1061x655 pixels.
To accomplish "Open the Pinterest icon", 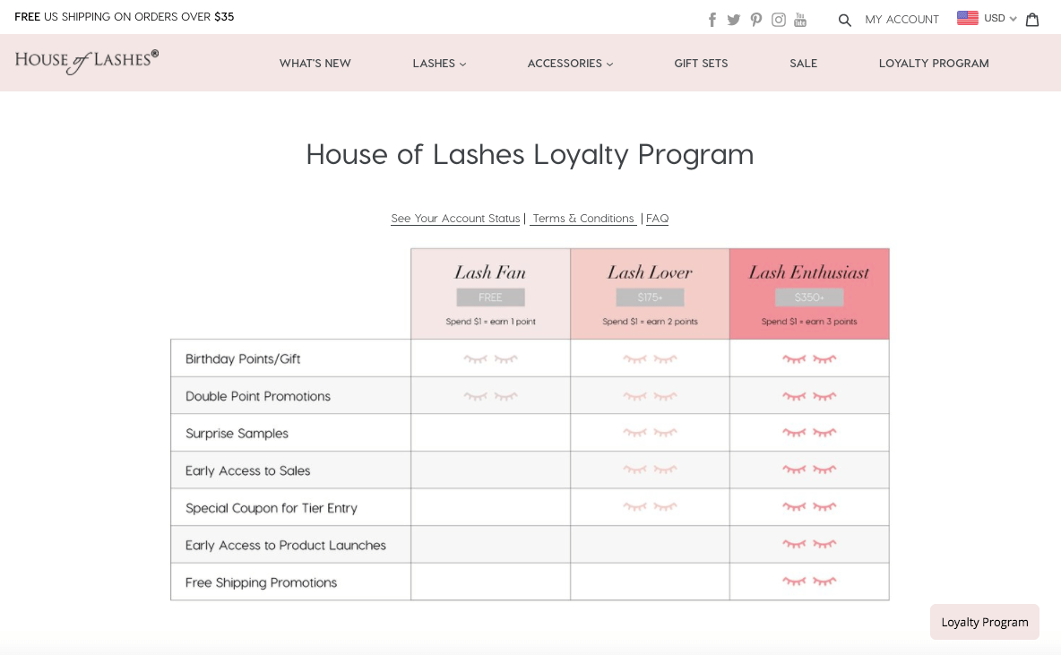I will [755, 19].
